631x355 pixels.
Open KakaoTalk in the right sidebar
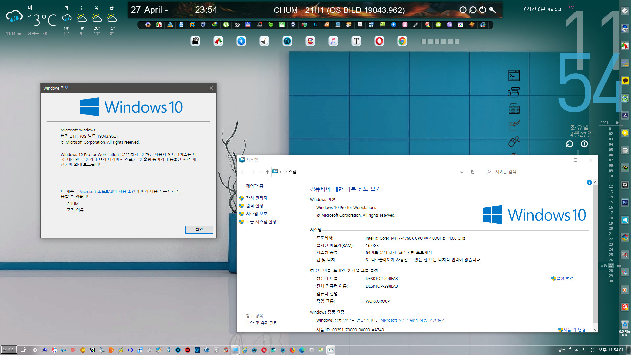tap(625, 81)
